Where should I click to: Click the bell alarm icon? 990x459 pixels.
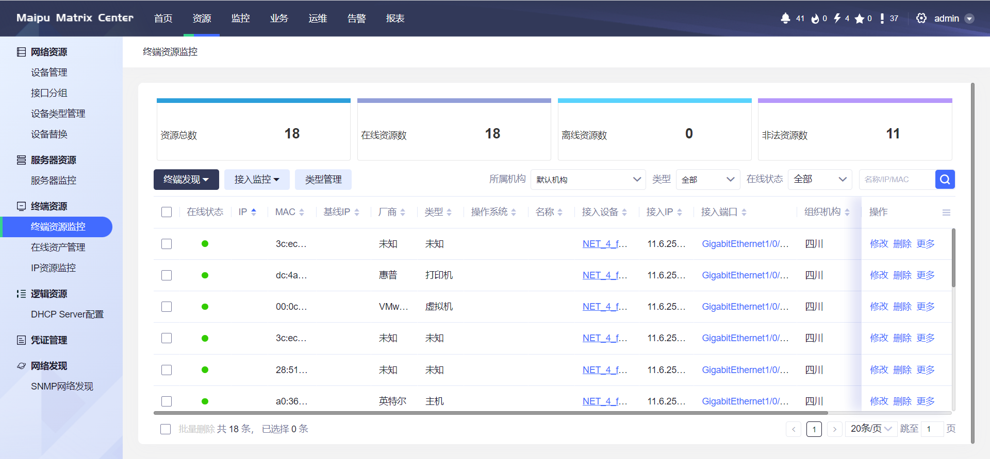point(785,19)
